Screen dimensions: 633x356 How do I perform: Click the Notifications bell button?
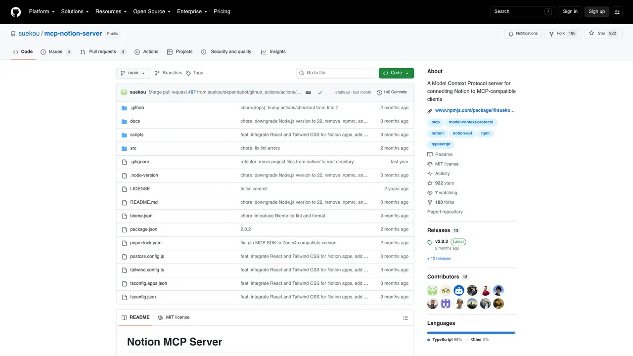(523, 33)
